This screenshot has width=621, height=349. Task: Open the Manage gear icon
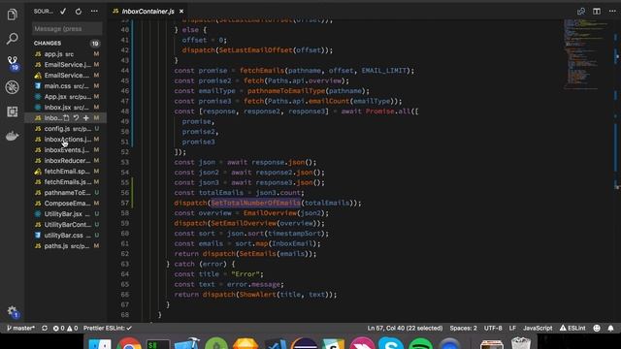13,311
